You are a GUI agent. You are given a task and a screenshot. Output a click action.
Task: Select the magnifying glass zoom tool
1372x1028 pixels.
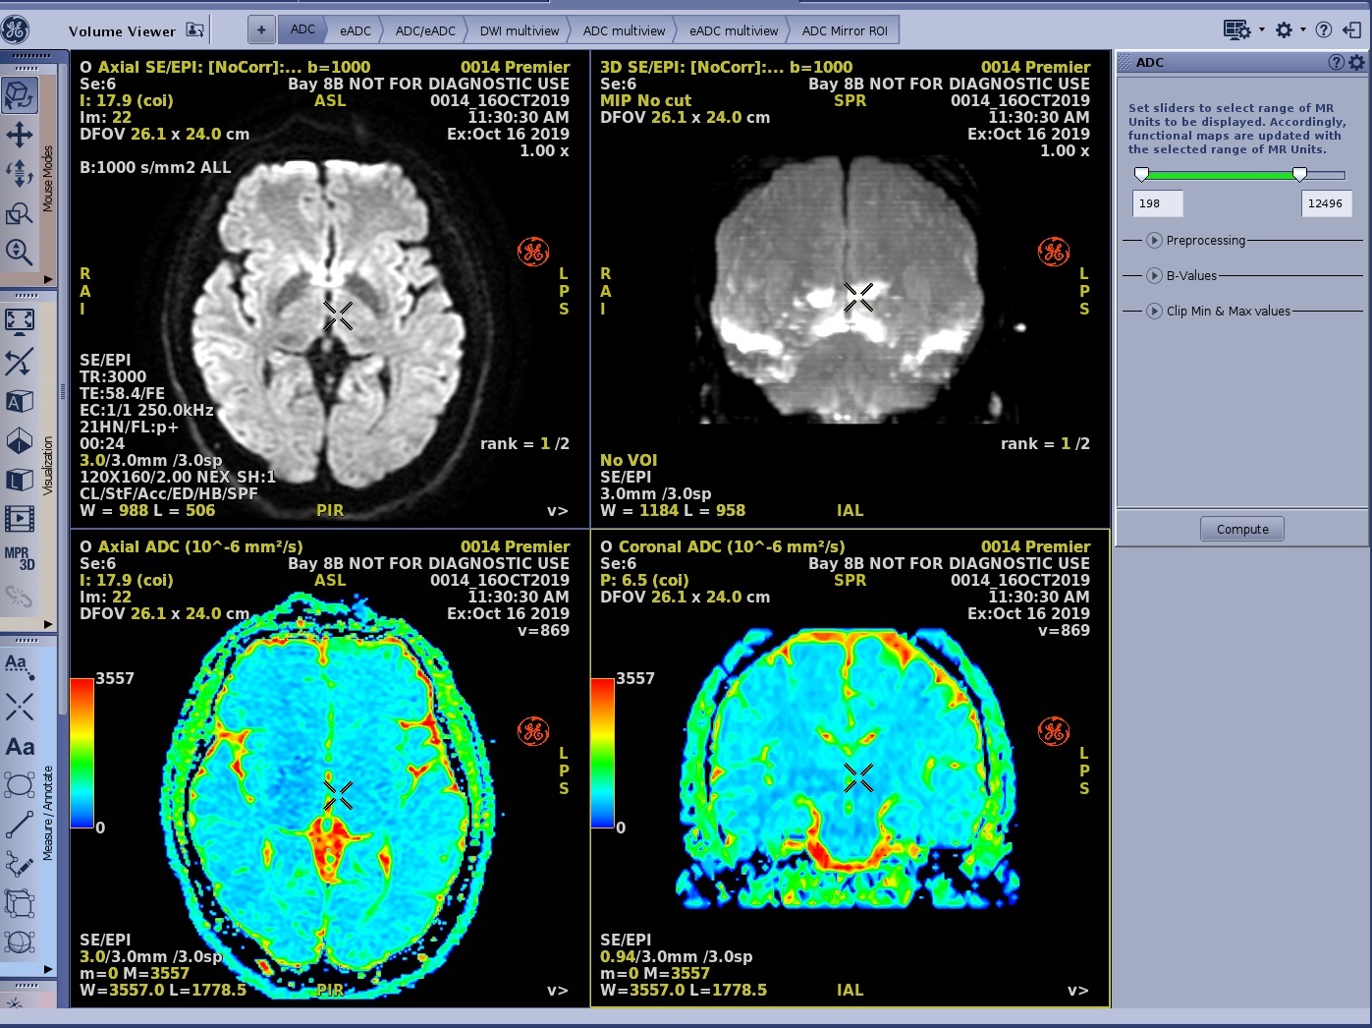tap(20, 252)
